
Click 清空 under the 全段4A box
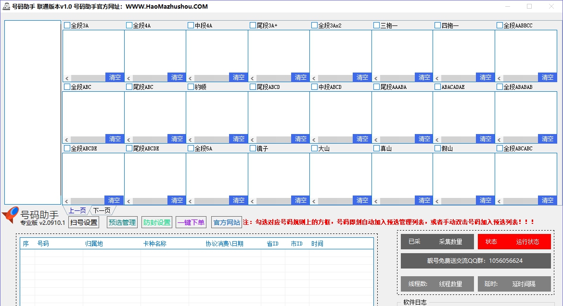pyautogui.click(x=177, y=77)
